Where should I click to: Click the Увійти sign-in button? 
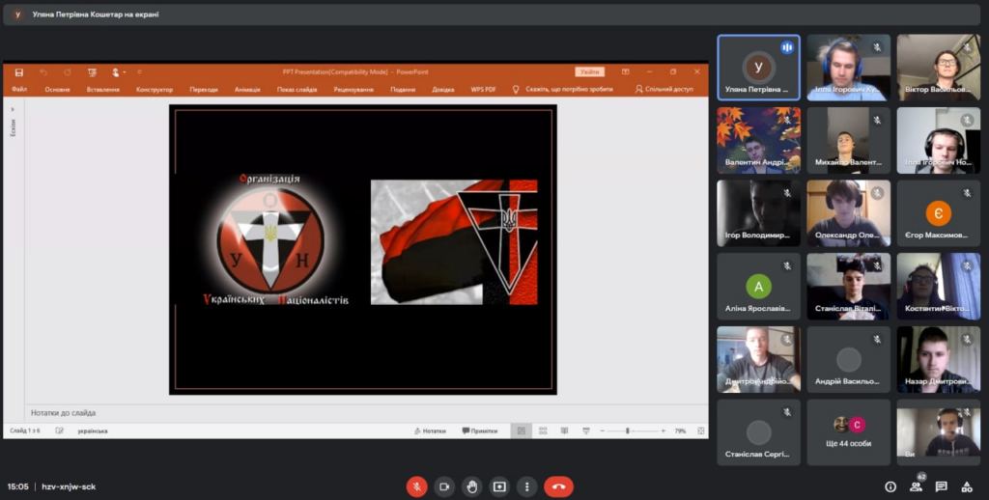[589, 72]
